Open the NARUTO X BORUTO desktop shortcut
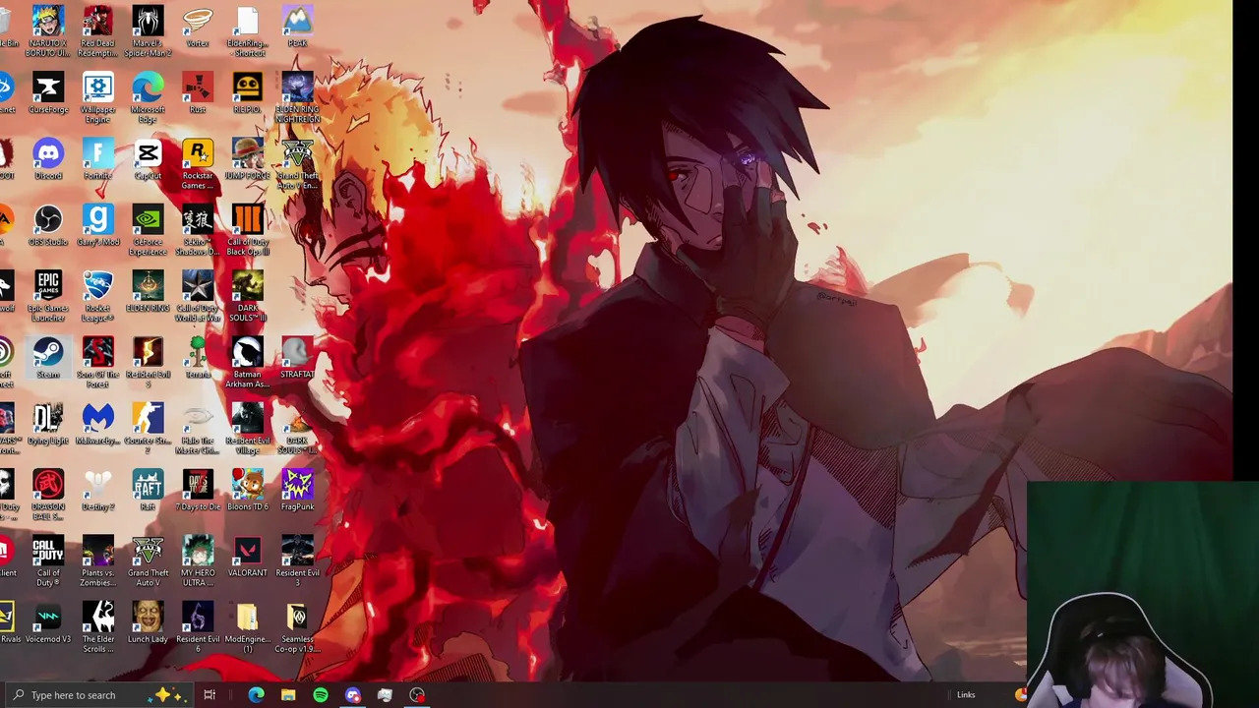Viewport: 1259px width, 708px height. (x=47, y=29)
